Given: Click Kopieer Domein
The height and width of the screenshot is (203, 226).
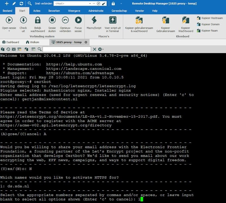Looking at the screenshot, I should pyautogui.click(x=208, y=24).
